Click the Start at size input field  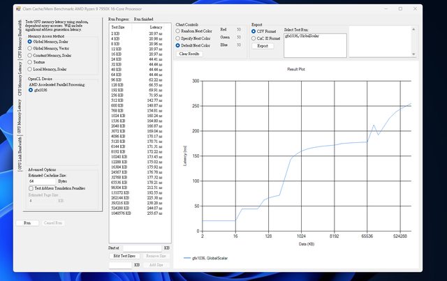point(142,248)
